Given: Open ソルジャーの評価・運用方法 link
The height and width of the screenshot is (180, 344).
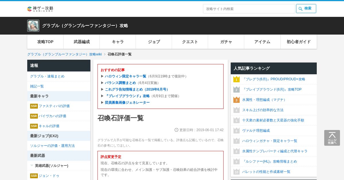Looking at the screenshot, I should [x=52, y=146].
